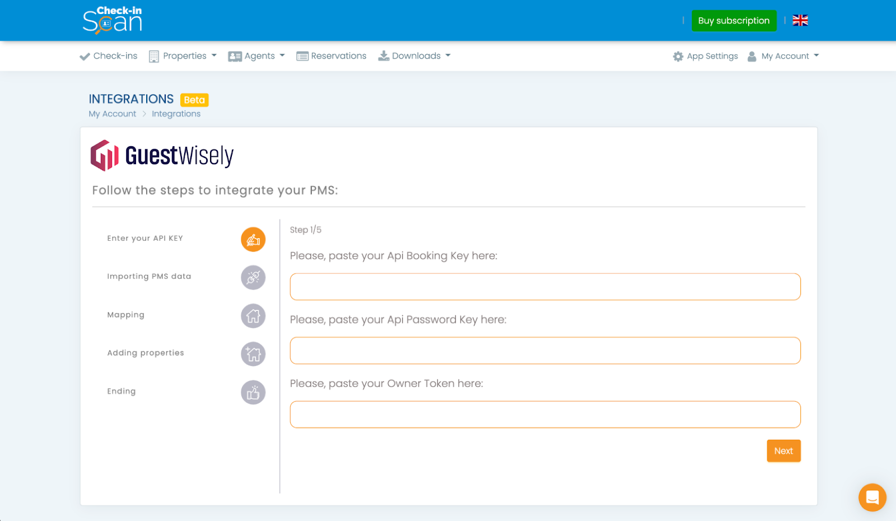This screenshot has width=896, height=521.
Task: Expand the Downloads dropdown arrow
Action: click(x=448, y=55)
